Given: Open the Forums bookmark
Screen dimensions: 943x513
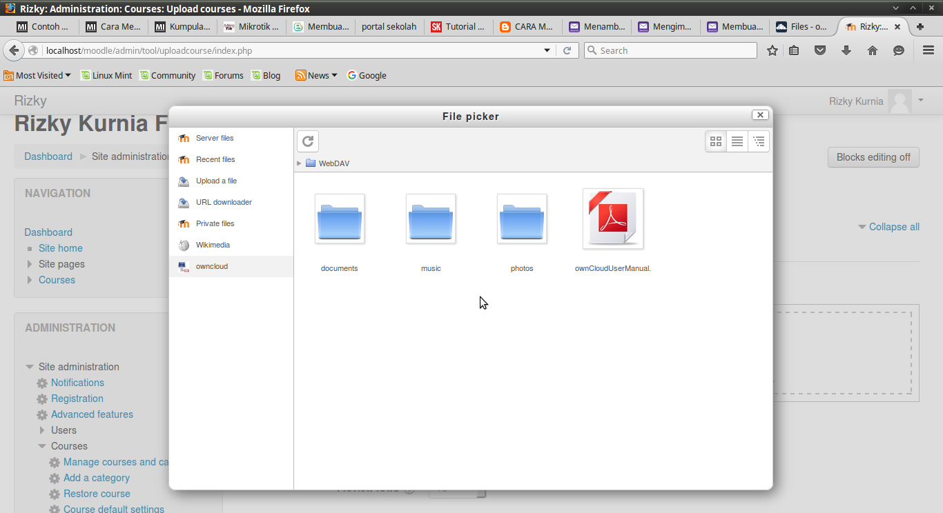Looking at the screenshot, I should pos(223,75).
